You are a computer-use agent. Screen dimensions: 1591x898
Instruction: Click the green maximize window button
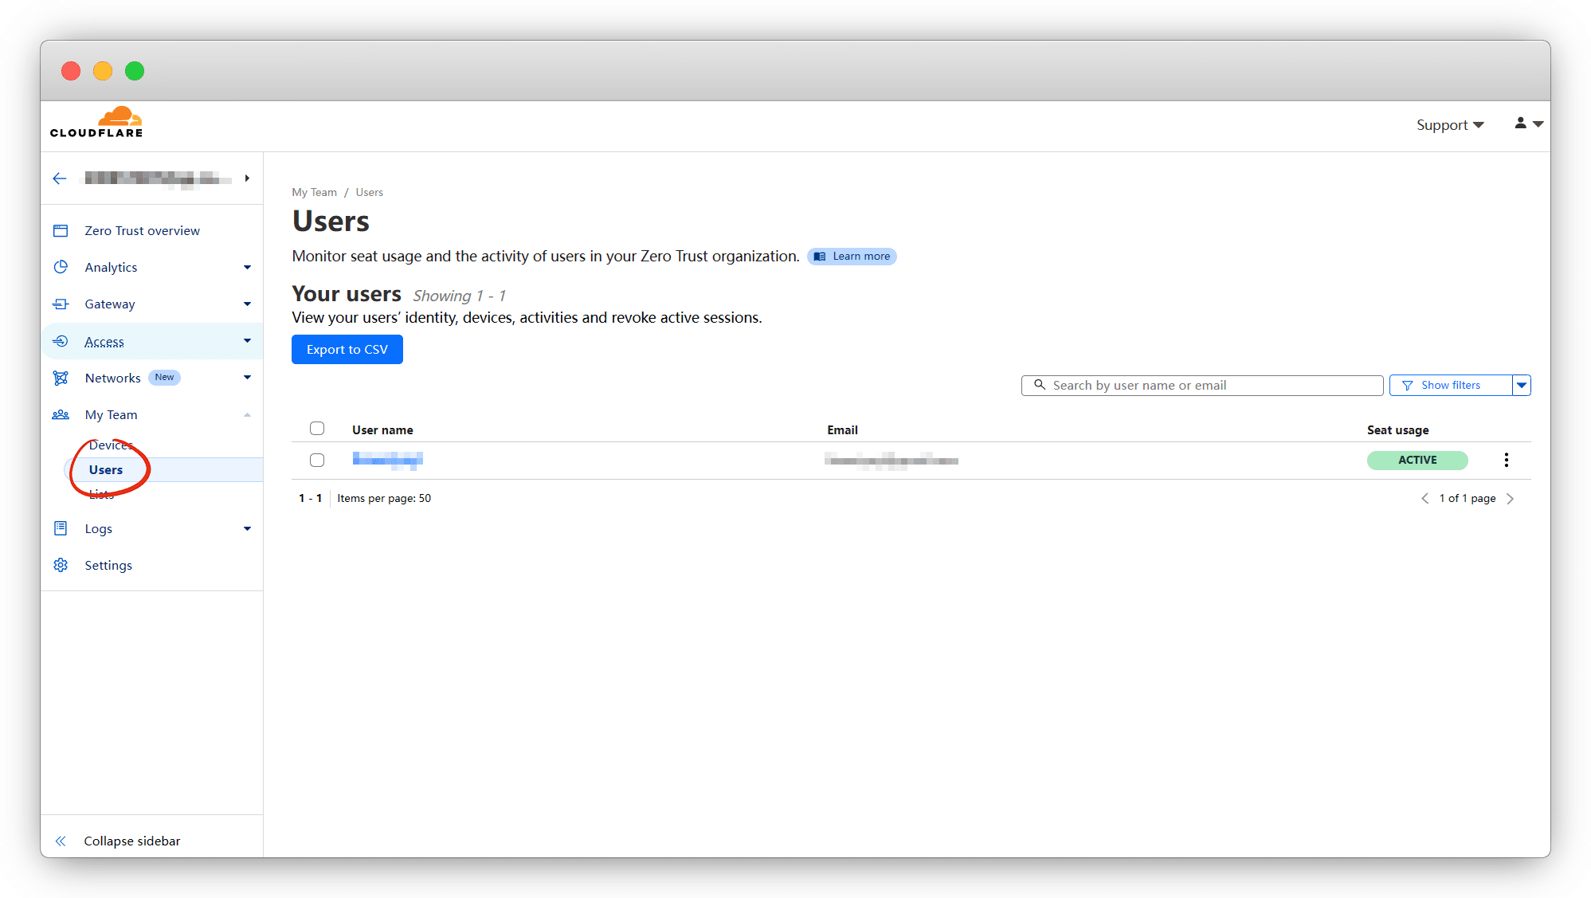click(135, 71)
